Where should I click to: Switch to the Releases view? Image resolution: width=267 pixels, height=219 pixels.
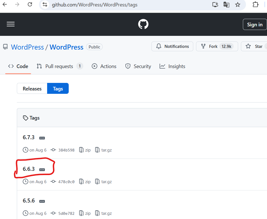tap(32, 88)
